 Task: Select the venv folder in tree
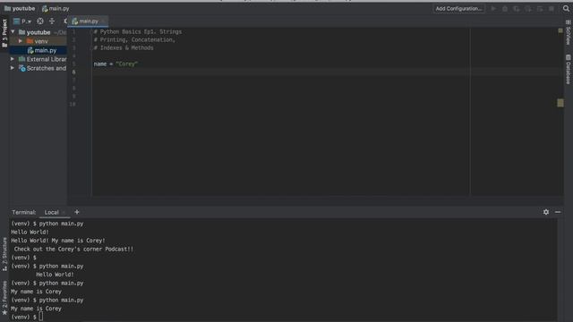tap(37, 41)
